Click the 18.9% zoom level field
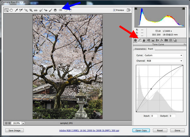 [x=16, y=123]
